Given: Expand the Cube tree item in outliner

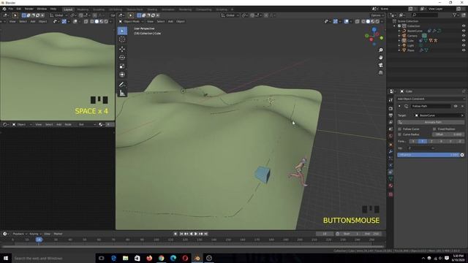Looking at the screenshot, I should pyautogui.click(x=399, y=41).
